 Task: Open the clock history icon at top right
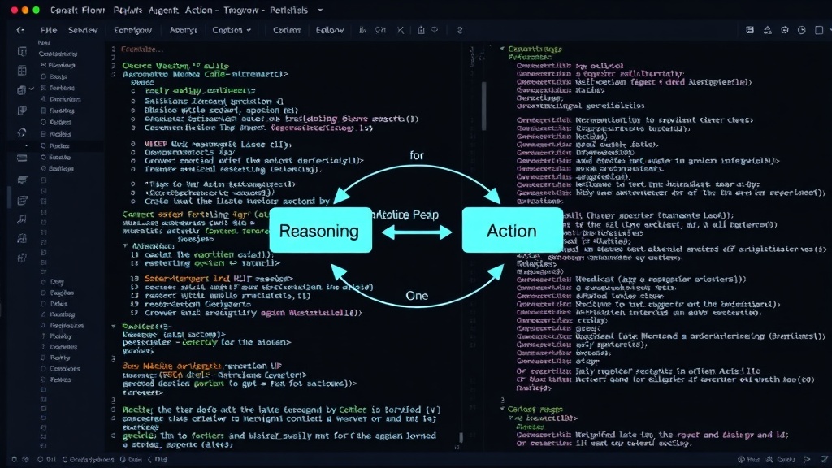tap(802, 30)
